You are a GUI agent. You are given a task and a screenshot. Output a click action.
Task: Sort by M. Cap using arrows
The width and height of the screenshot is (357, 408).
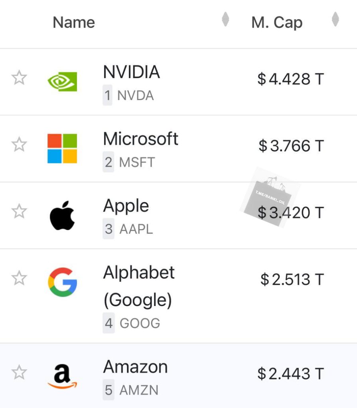335,19
